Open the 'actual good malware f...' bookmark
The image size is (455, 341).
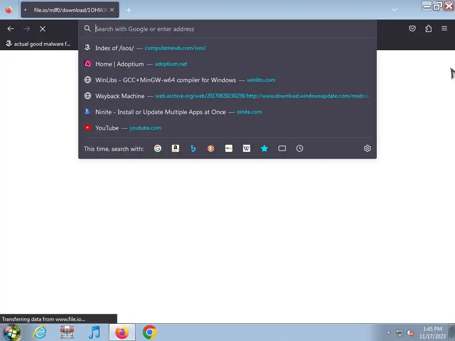click(x=38, y=44)
